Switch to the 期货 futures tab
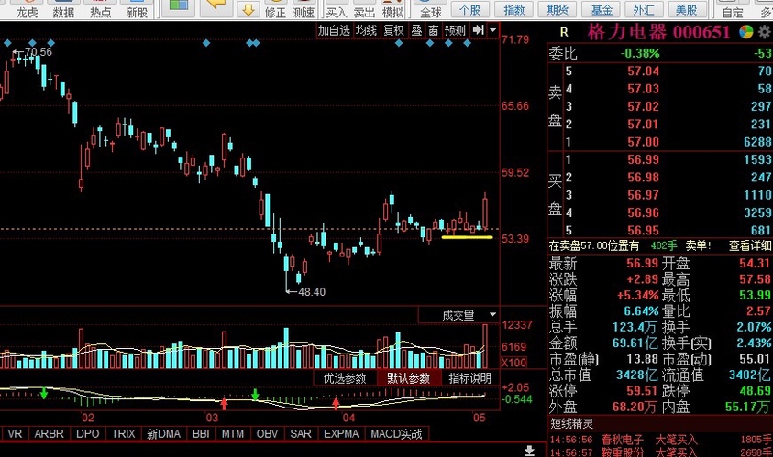This screenshot has height=457, width=773. [558, 10]
